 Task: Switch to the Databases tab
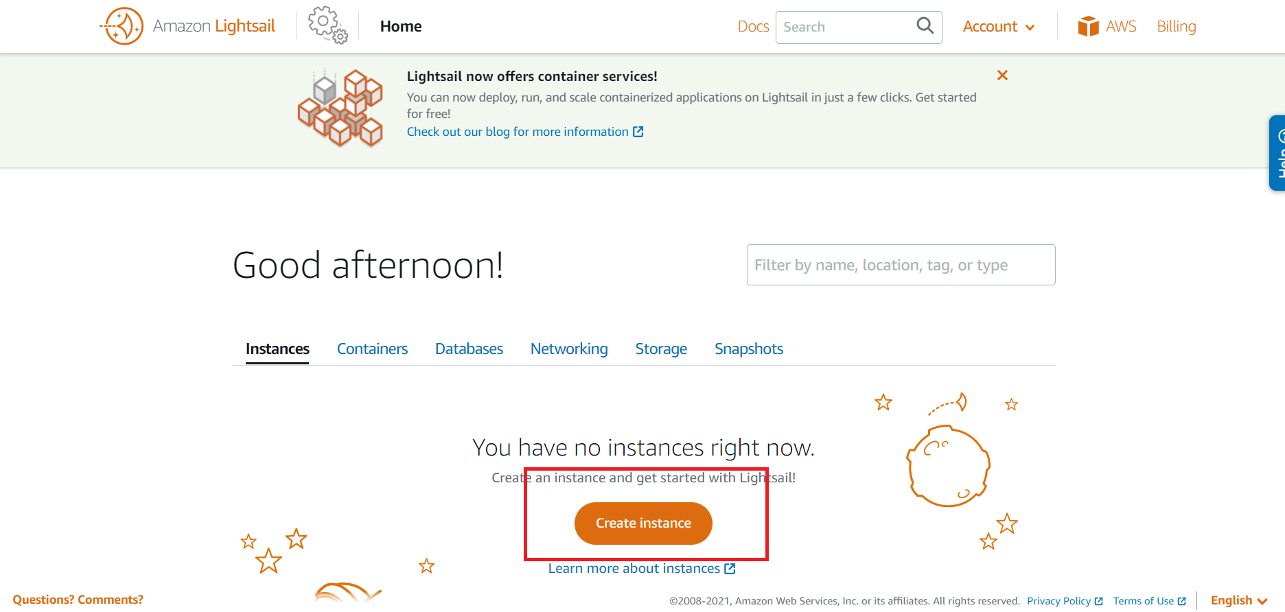click(469, 349)
